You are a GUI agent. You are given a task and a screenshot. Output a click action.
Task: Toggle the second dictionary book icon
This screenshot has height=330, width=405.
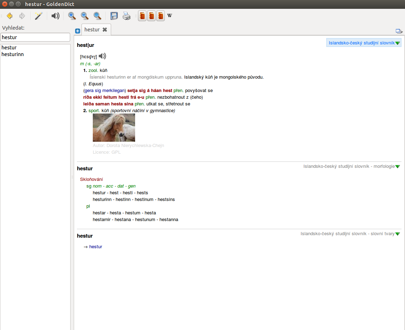(151, 16)
